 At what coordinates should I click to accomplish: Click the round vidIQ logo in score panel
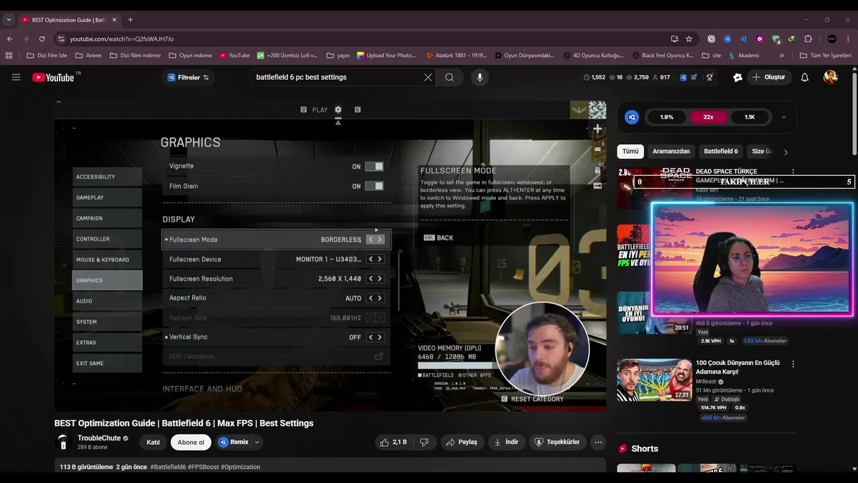(631, 117)
